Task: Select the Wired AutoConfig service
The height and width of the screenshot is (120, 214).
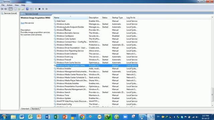Action: (96, 104)
